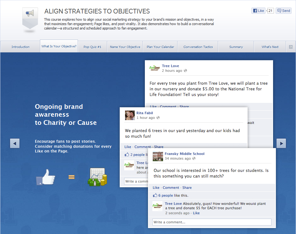Click the money and chart illustration

(97, 177)
